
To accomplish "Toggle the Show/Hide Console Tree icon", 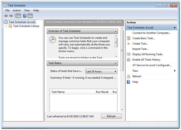I will coord(18,16).
